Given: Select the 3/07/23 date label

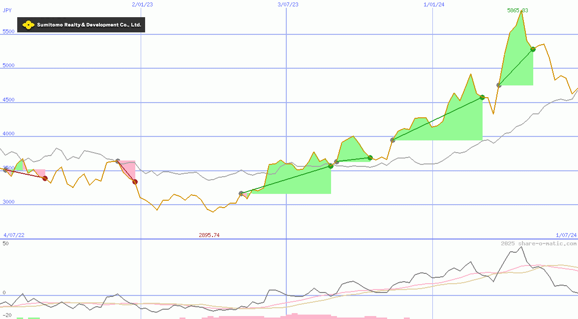Looking at the screenshot, I should pos(288,4).
